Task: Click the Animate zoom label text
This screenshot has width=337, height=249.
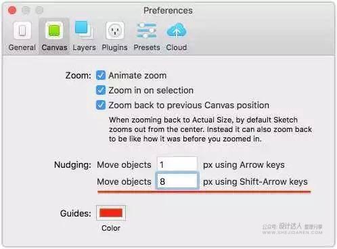Action: point(137,76)
